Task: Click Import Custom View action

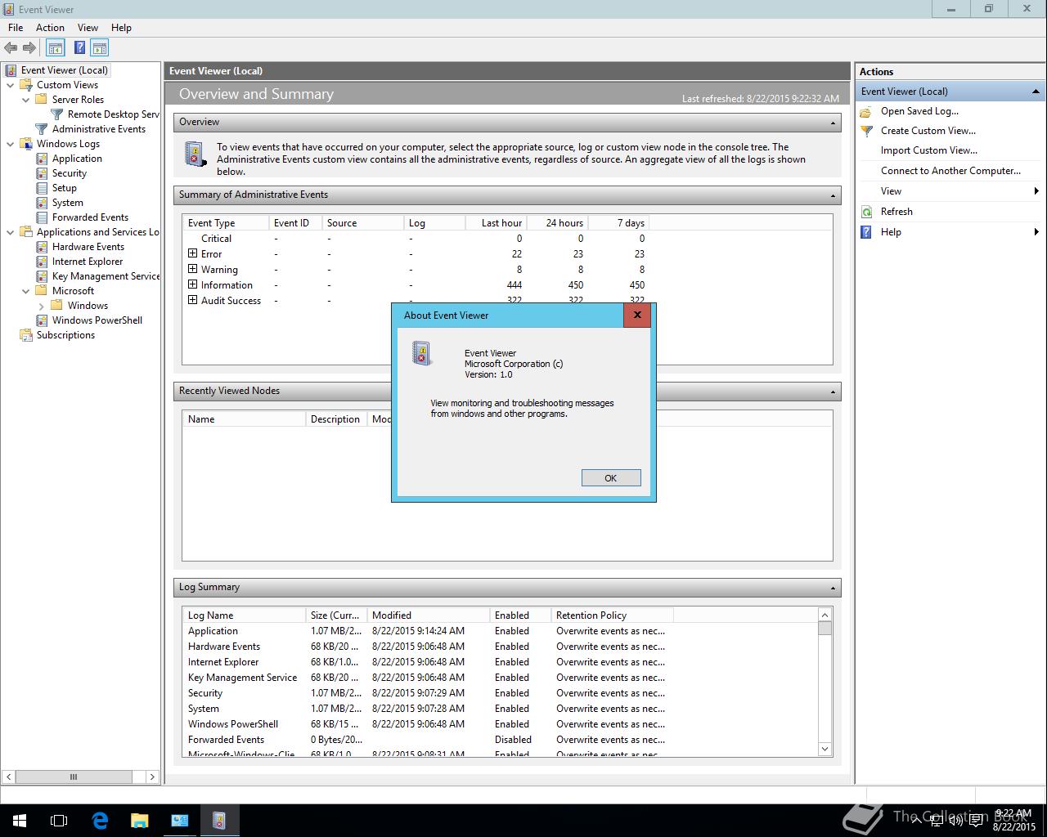Action: tap(929, 150)
